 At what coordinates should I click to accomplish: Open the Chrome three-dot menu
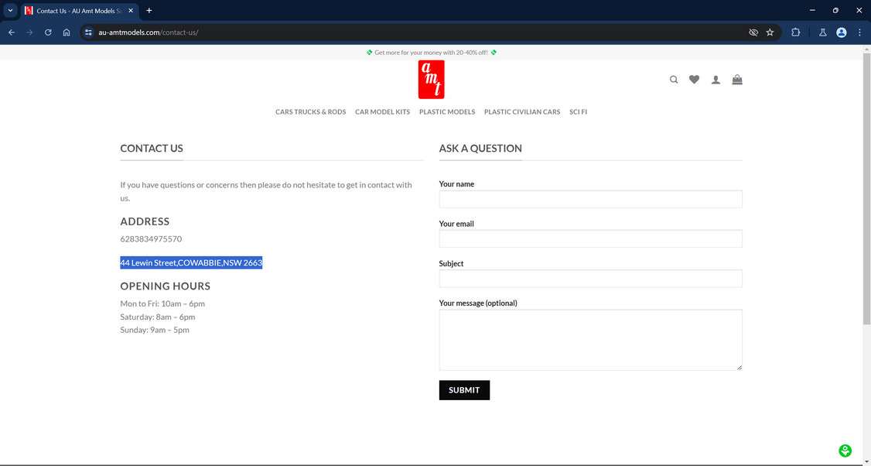click(x=859, y=33)
